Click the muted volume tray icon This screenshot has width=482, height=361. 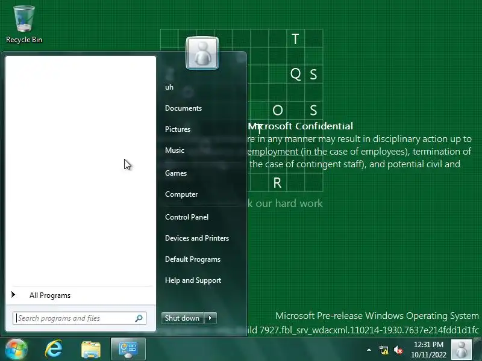398,350
